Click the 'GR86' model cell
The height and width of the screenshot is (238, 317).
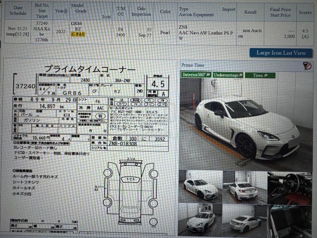pyautogui.click(x=76, y=23)
